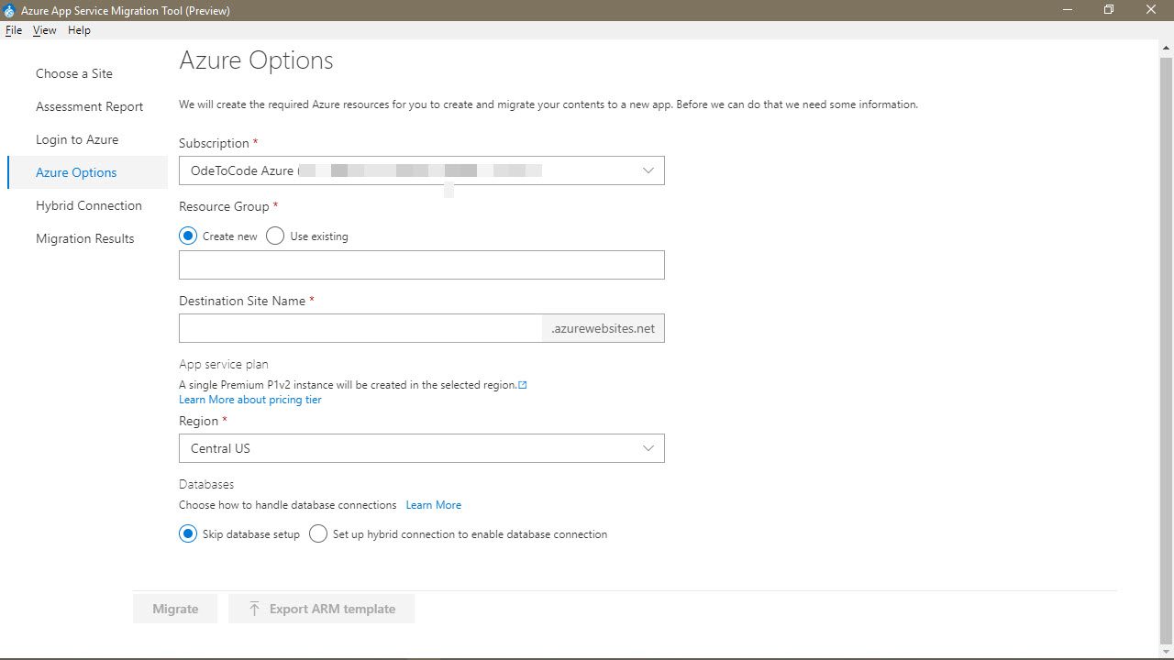The image size is (1174, 660).
Task: Open the View menu
Action: tap(44, 30)
